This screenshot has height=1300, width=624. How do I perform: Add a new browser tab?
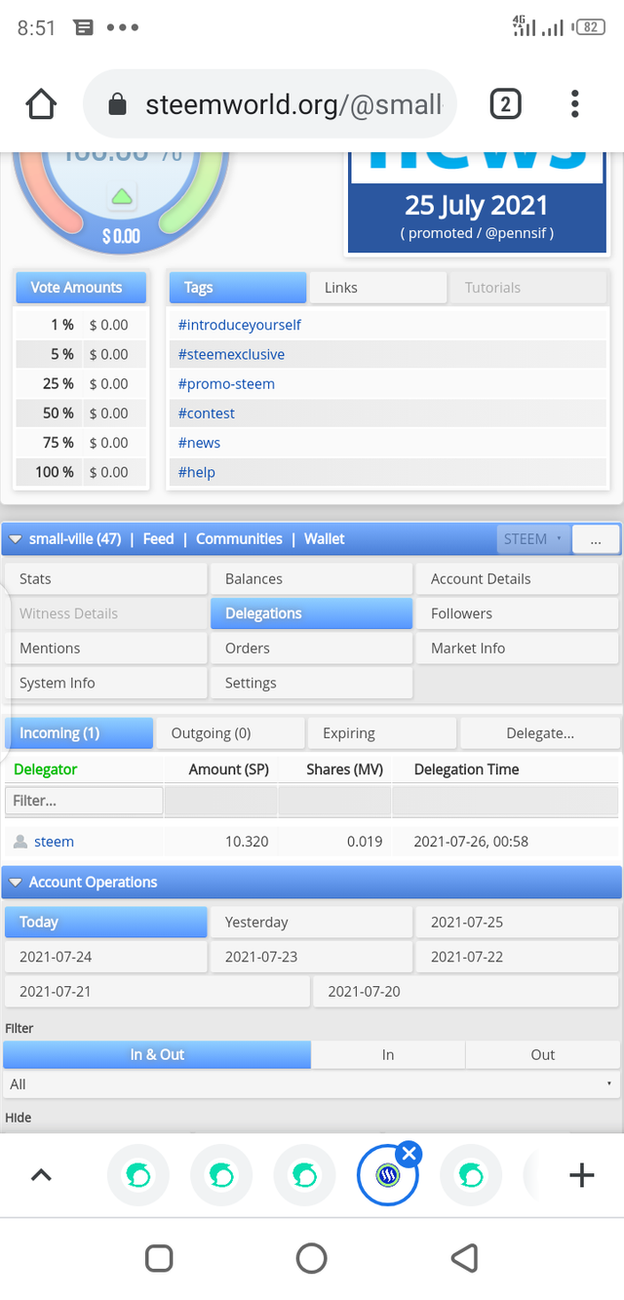[x=582, y=1175]
